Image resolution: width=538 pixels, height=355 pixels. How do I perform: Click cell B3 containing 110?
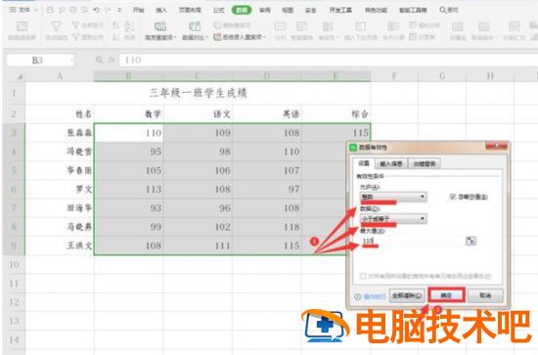(x=129, y=133)
